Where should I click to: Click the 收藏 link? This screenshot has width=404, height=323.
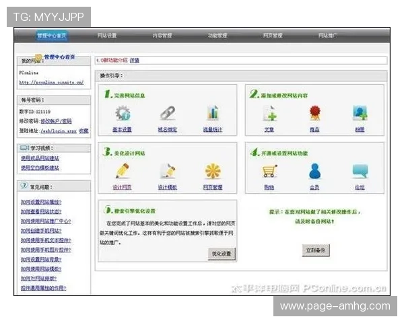(83, 131)
